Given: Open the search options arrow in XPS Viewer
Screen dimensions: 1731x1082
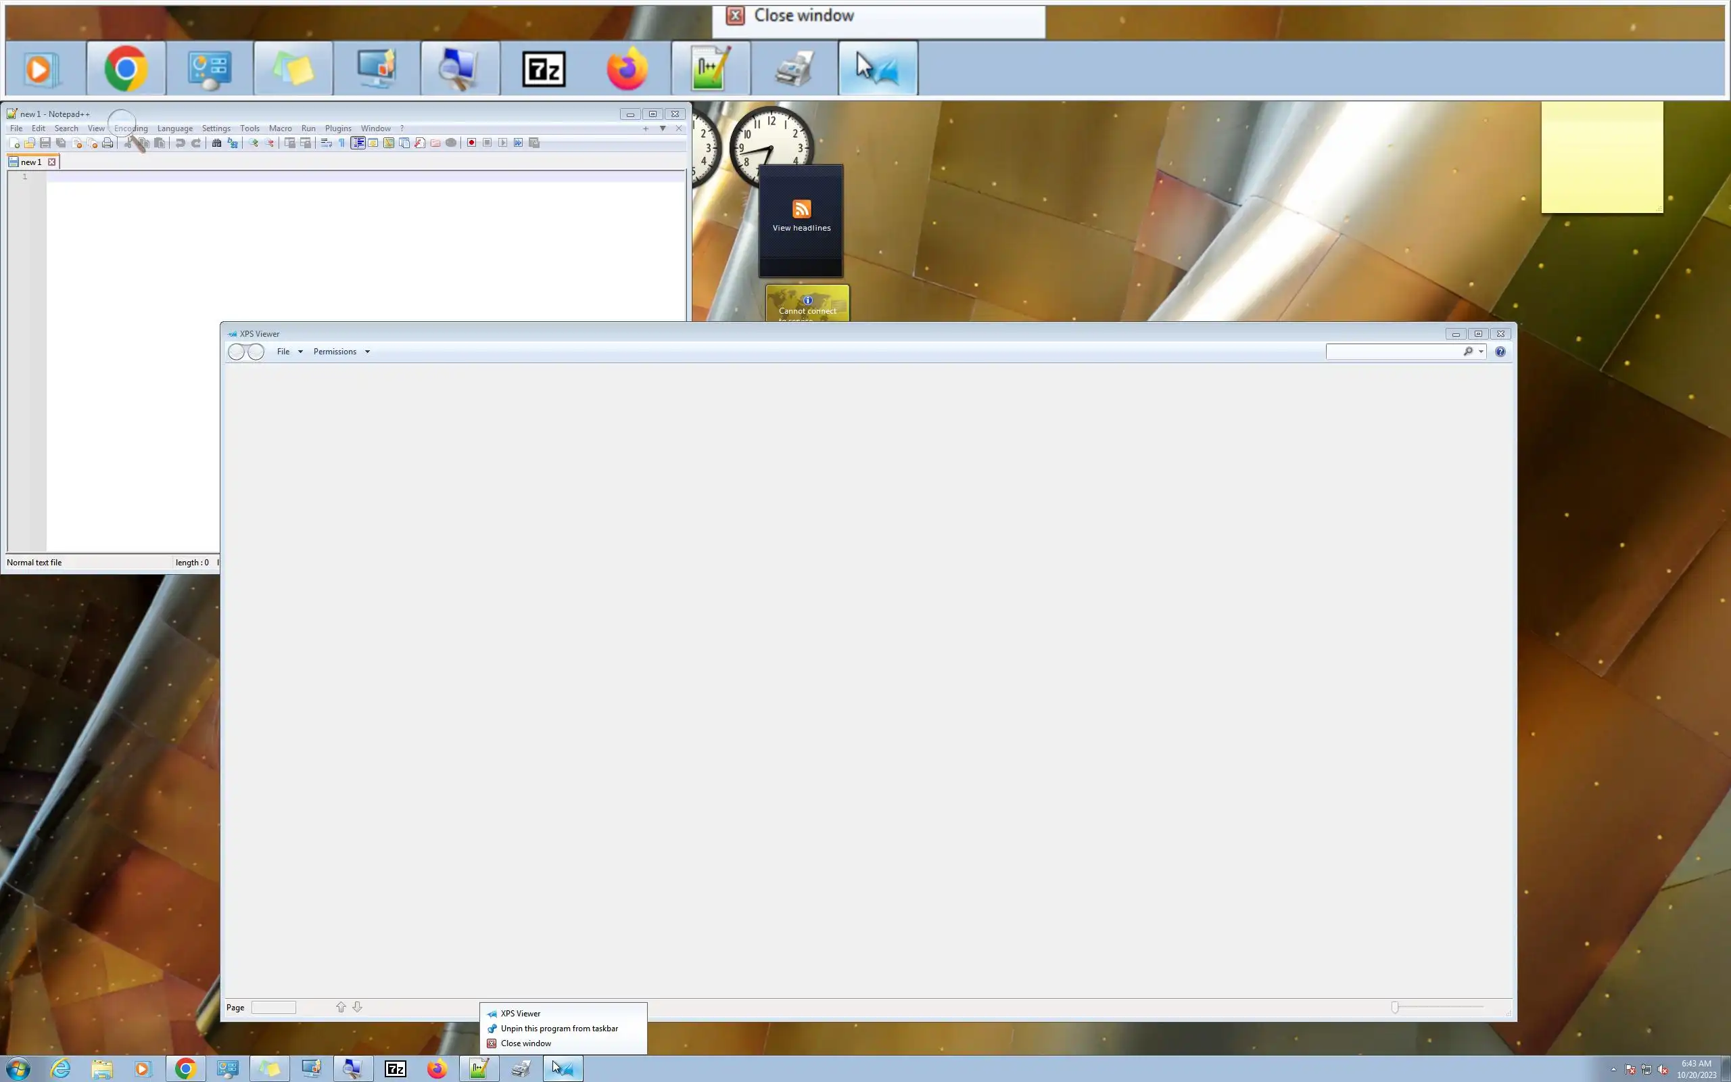Looking at the screenshot, I should coord(1481,352).
